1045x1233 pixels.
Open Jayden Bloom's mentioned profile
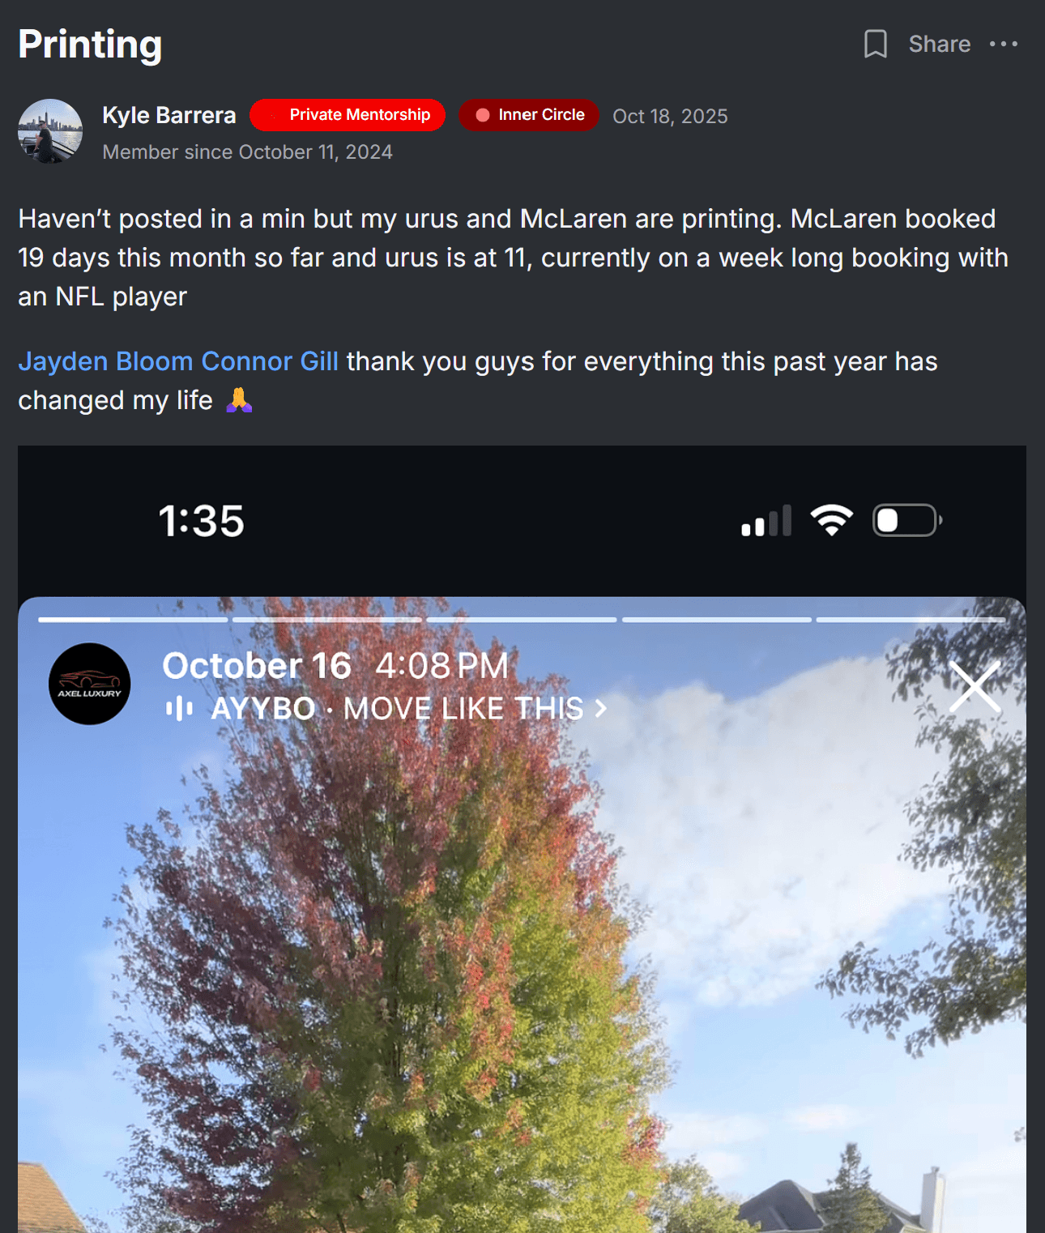[x=105, y=361]
